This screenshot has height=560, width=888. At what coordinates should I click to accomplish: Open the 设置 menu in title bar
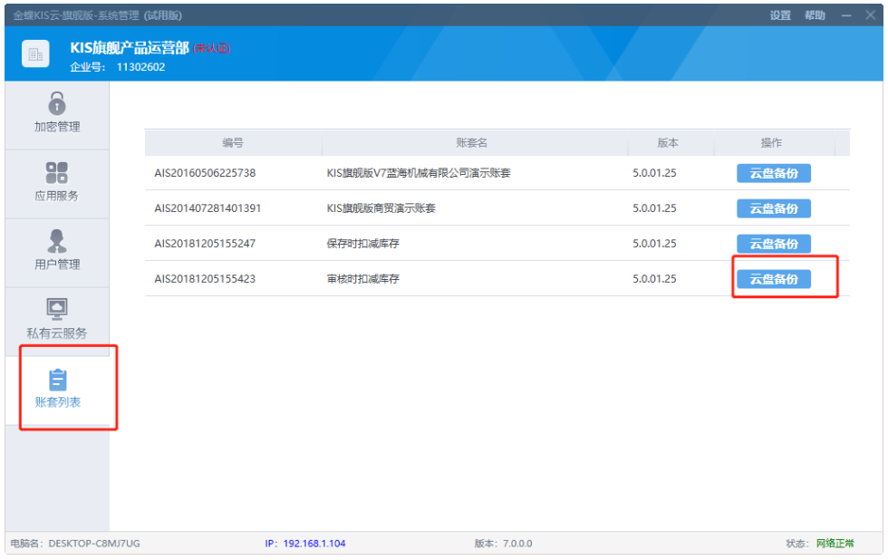780,15
